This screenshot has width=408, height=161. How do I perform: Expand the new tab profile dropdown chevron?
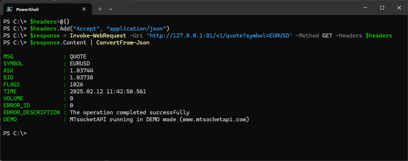pyautogui.click(x=111, y=9)
